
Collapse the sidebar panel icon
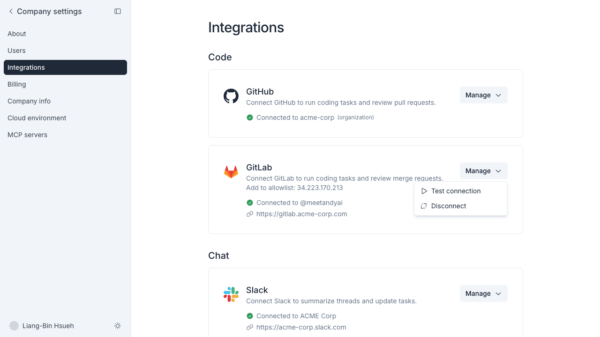point(118,11)
